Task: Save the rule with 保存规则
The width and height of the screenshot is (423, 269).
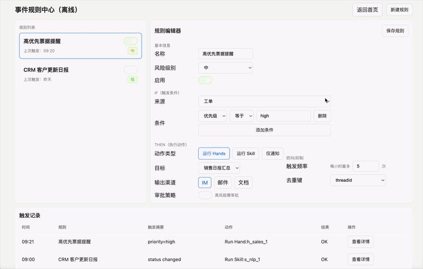Action: (x=395, y=31)
